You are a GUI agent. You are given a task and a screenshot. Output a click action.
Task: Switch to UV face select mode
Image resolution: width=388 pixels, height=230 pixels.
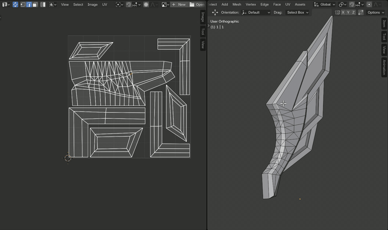pos(35,4)
